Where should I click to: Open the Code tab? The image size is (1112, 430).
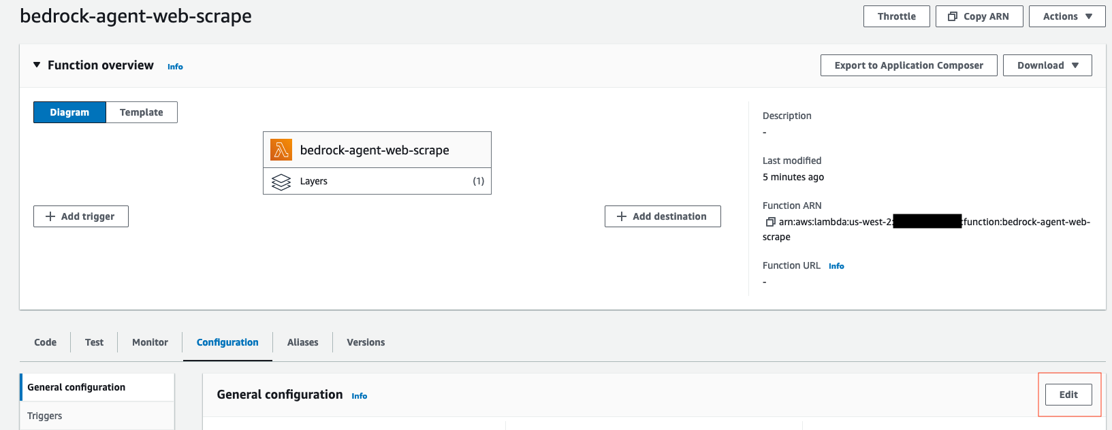coord(46,342)
